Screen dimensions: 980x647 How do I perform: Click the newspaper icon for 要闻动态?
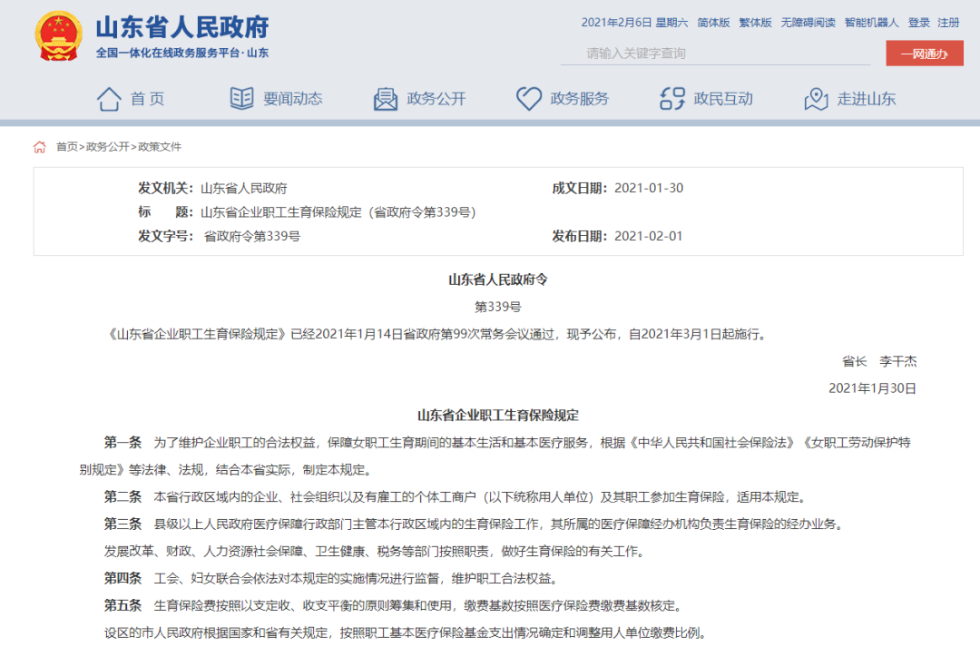241,99
